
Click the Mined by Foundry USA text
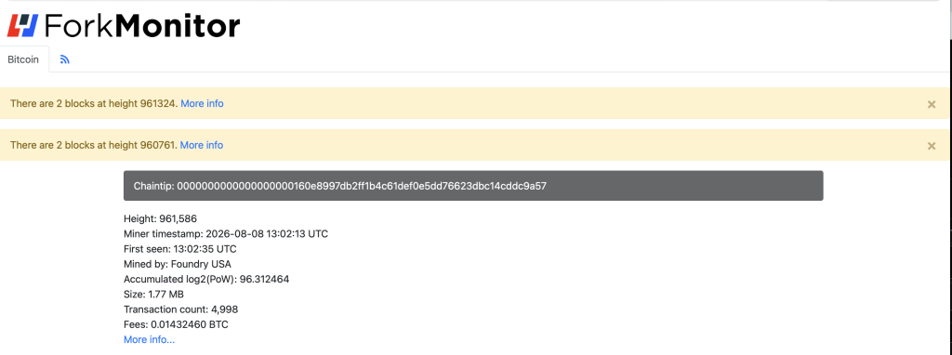pos(178,264)
